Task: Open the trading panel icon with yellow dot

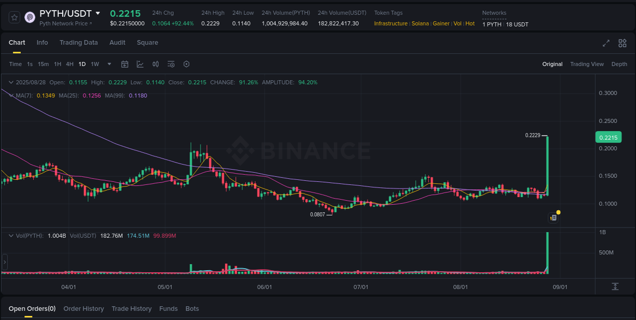Action: click(x=554, y=217)
